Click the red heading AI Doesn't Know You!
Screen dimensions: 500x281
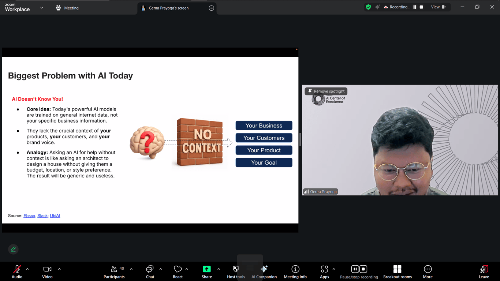37,99
